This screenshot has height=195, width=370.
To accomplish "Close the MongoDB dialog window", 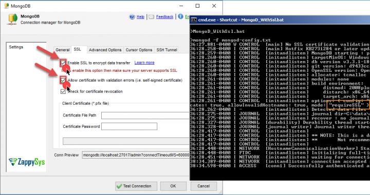I will [214, 6].
